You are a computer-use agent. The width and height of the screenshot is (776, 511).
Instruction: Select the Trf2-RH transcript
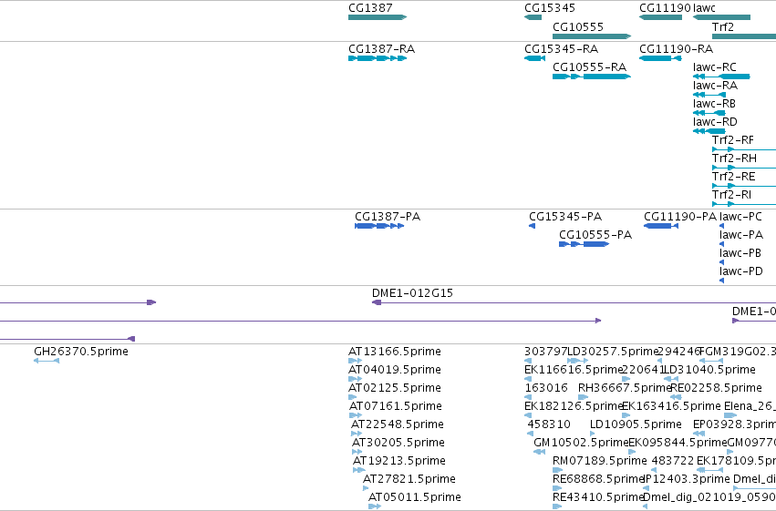744,168
